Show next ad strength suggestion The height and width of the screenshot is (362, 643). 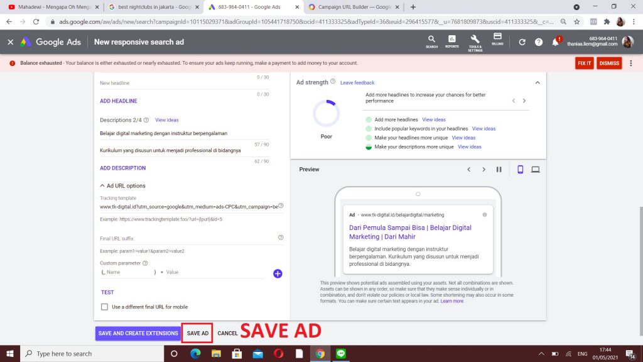click(524, 101)
